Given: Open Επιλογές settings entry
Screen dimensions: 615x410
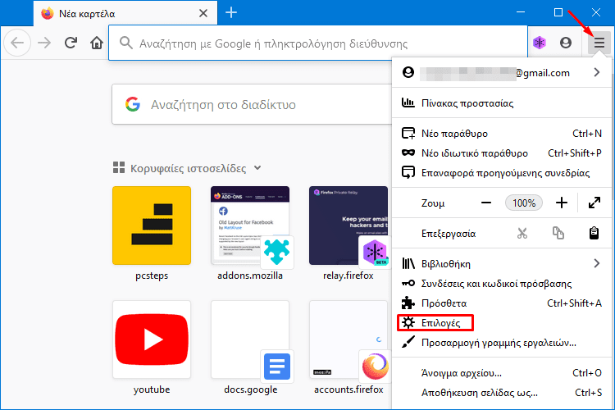Looking at the screenshot, I should pos(502,322).
